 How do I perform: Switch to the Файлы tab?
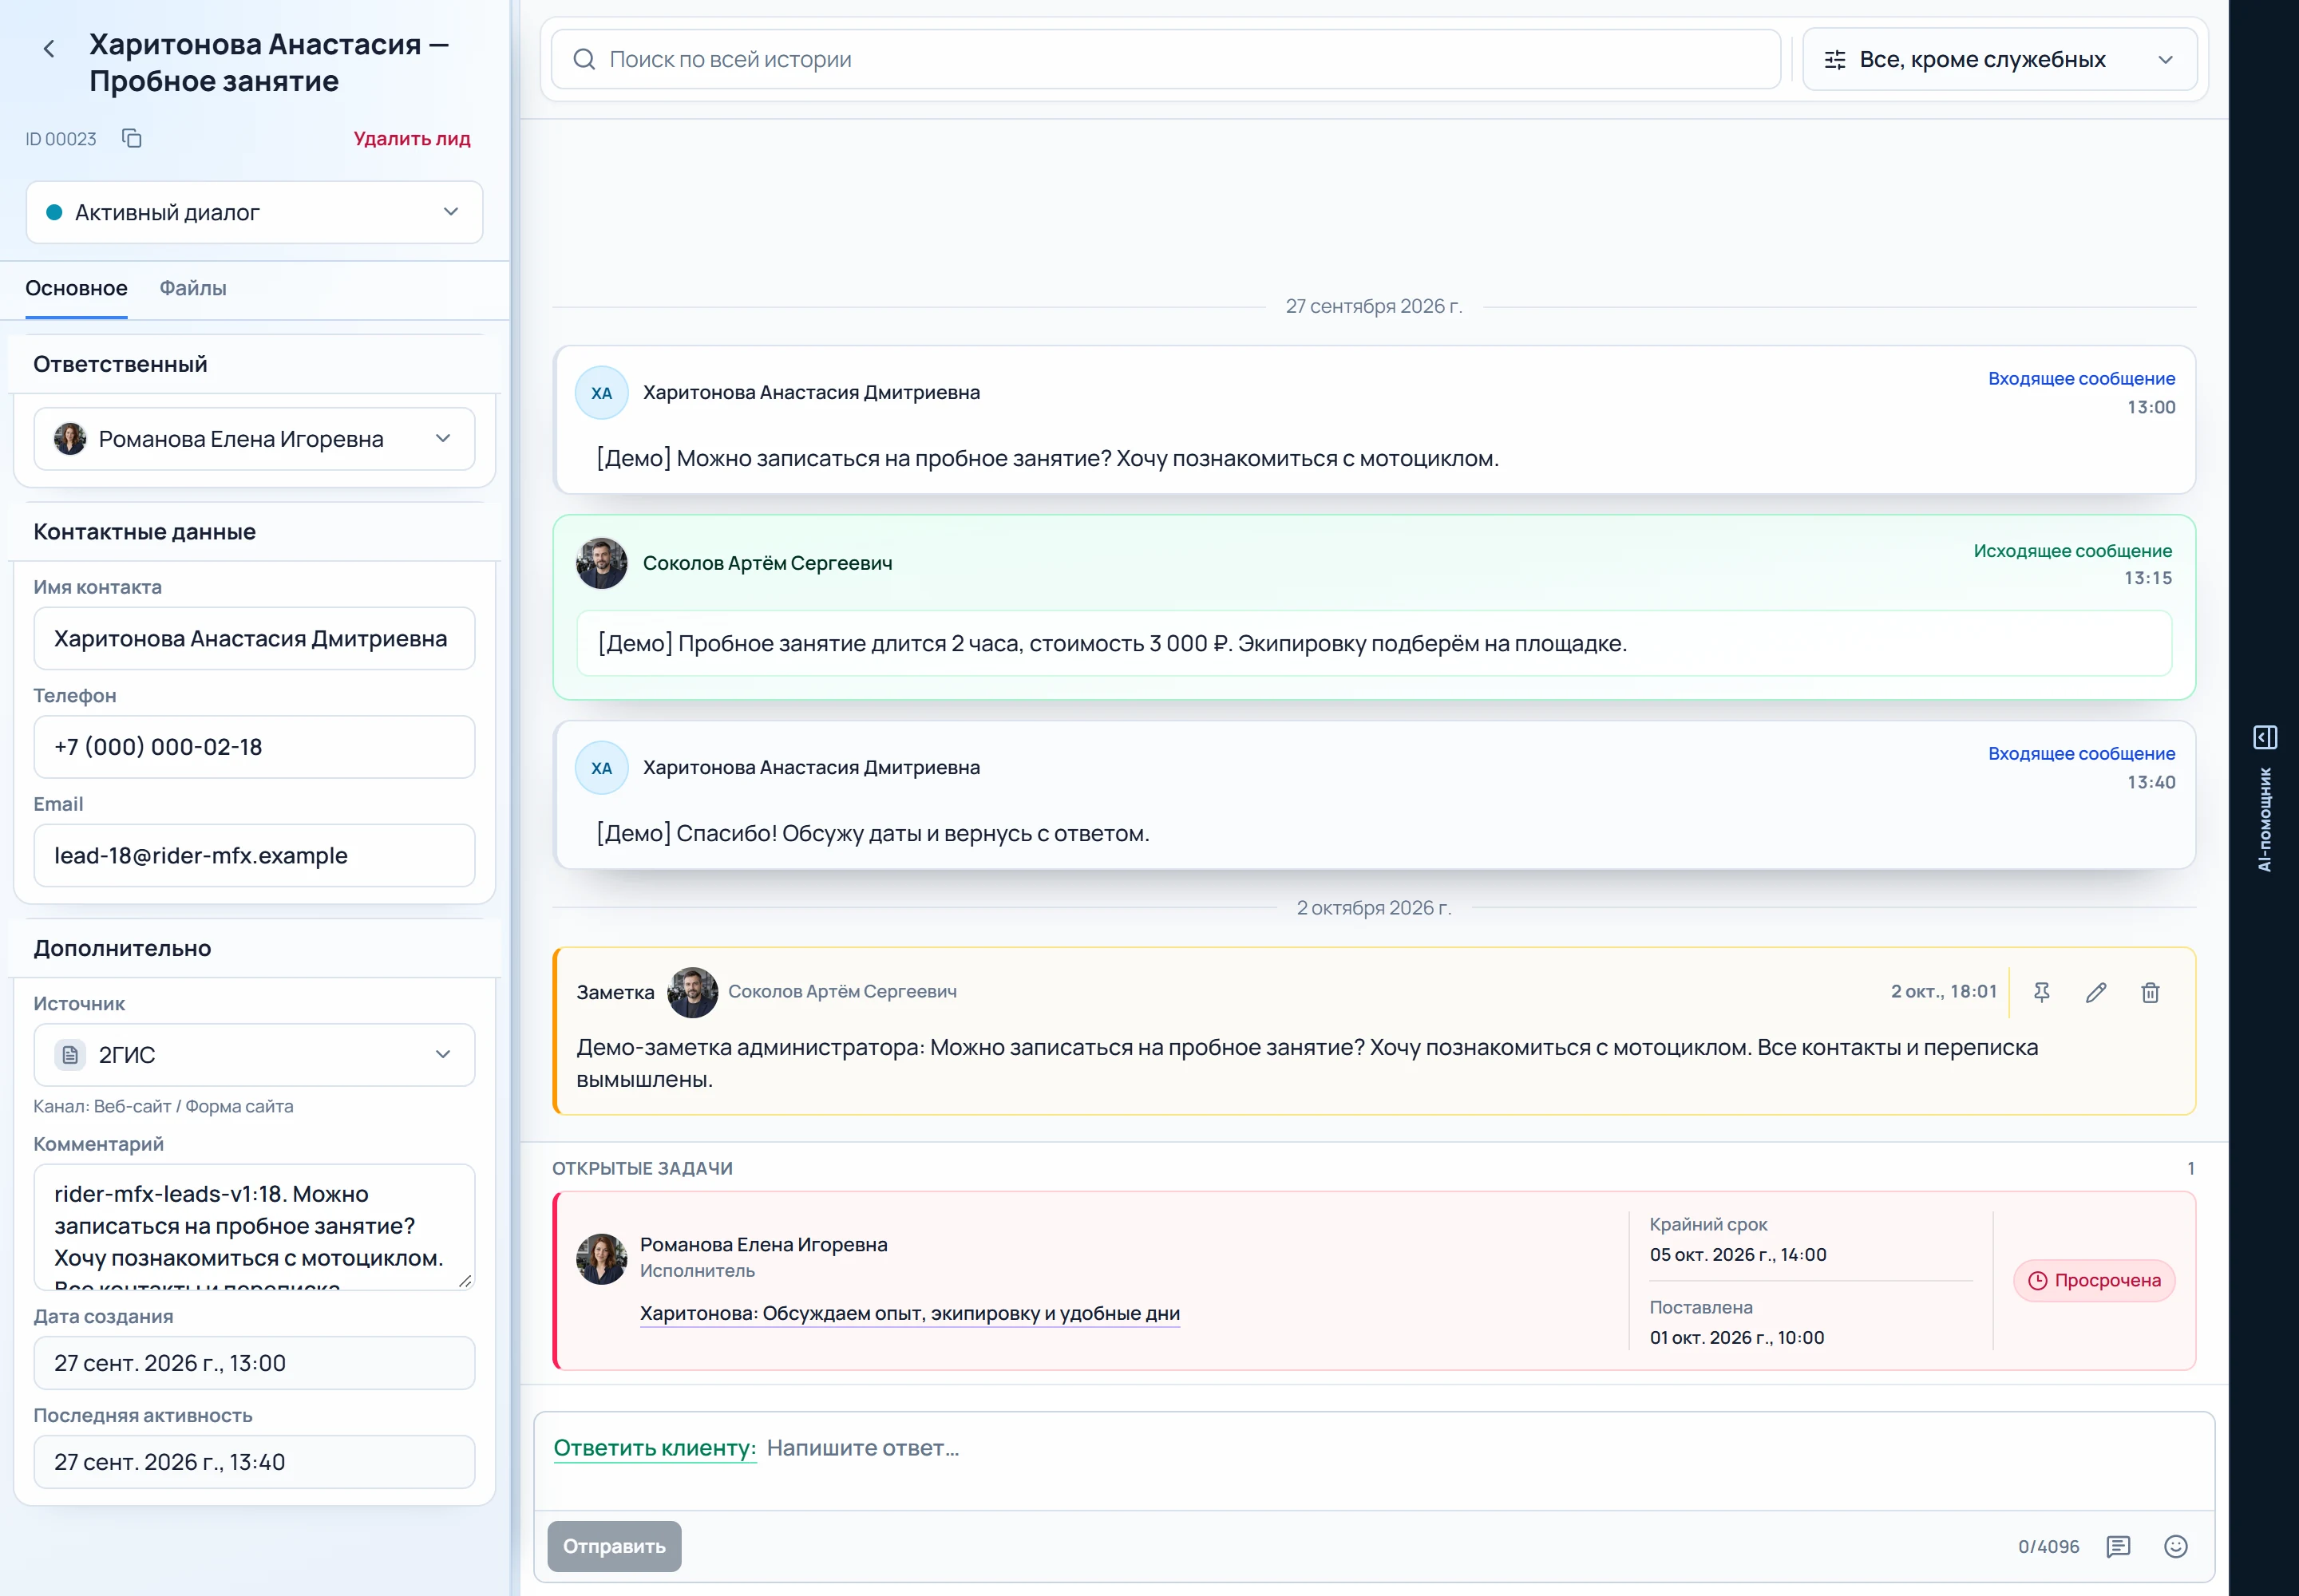(x=193, y=288)
